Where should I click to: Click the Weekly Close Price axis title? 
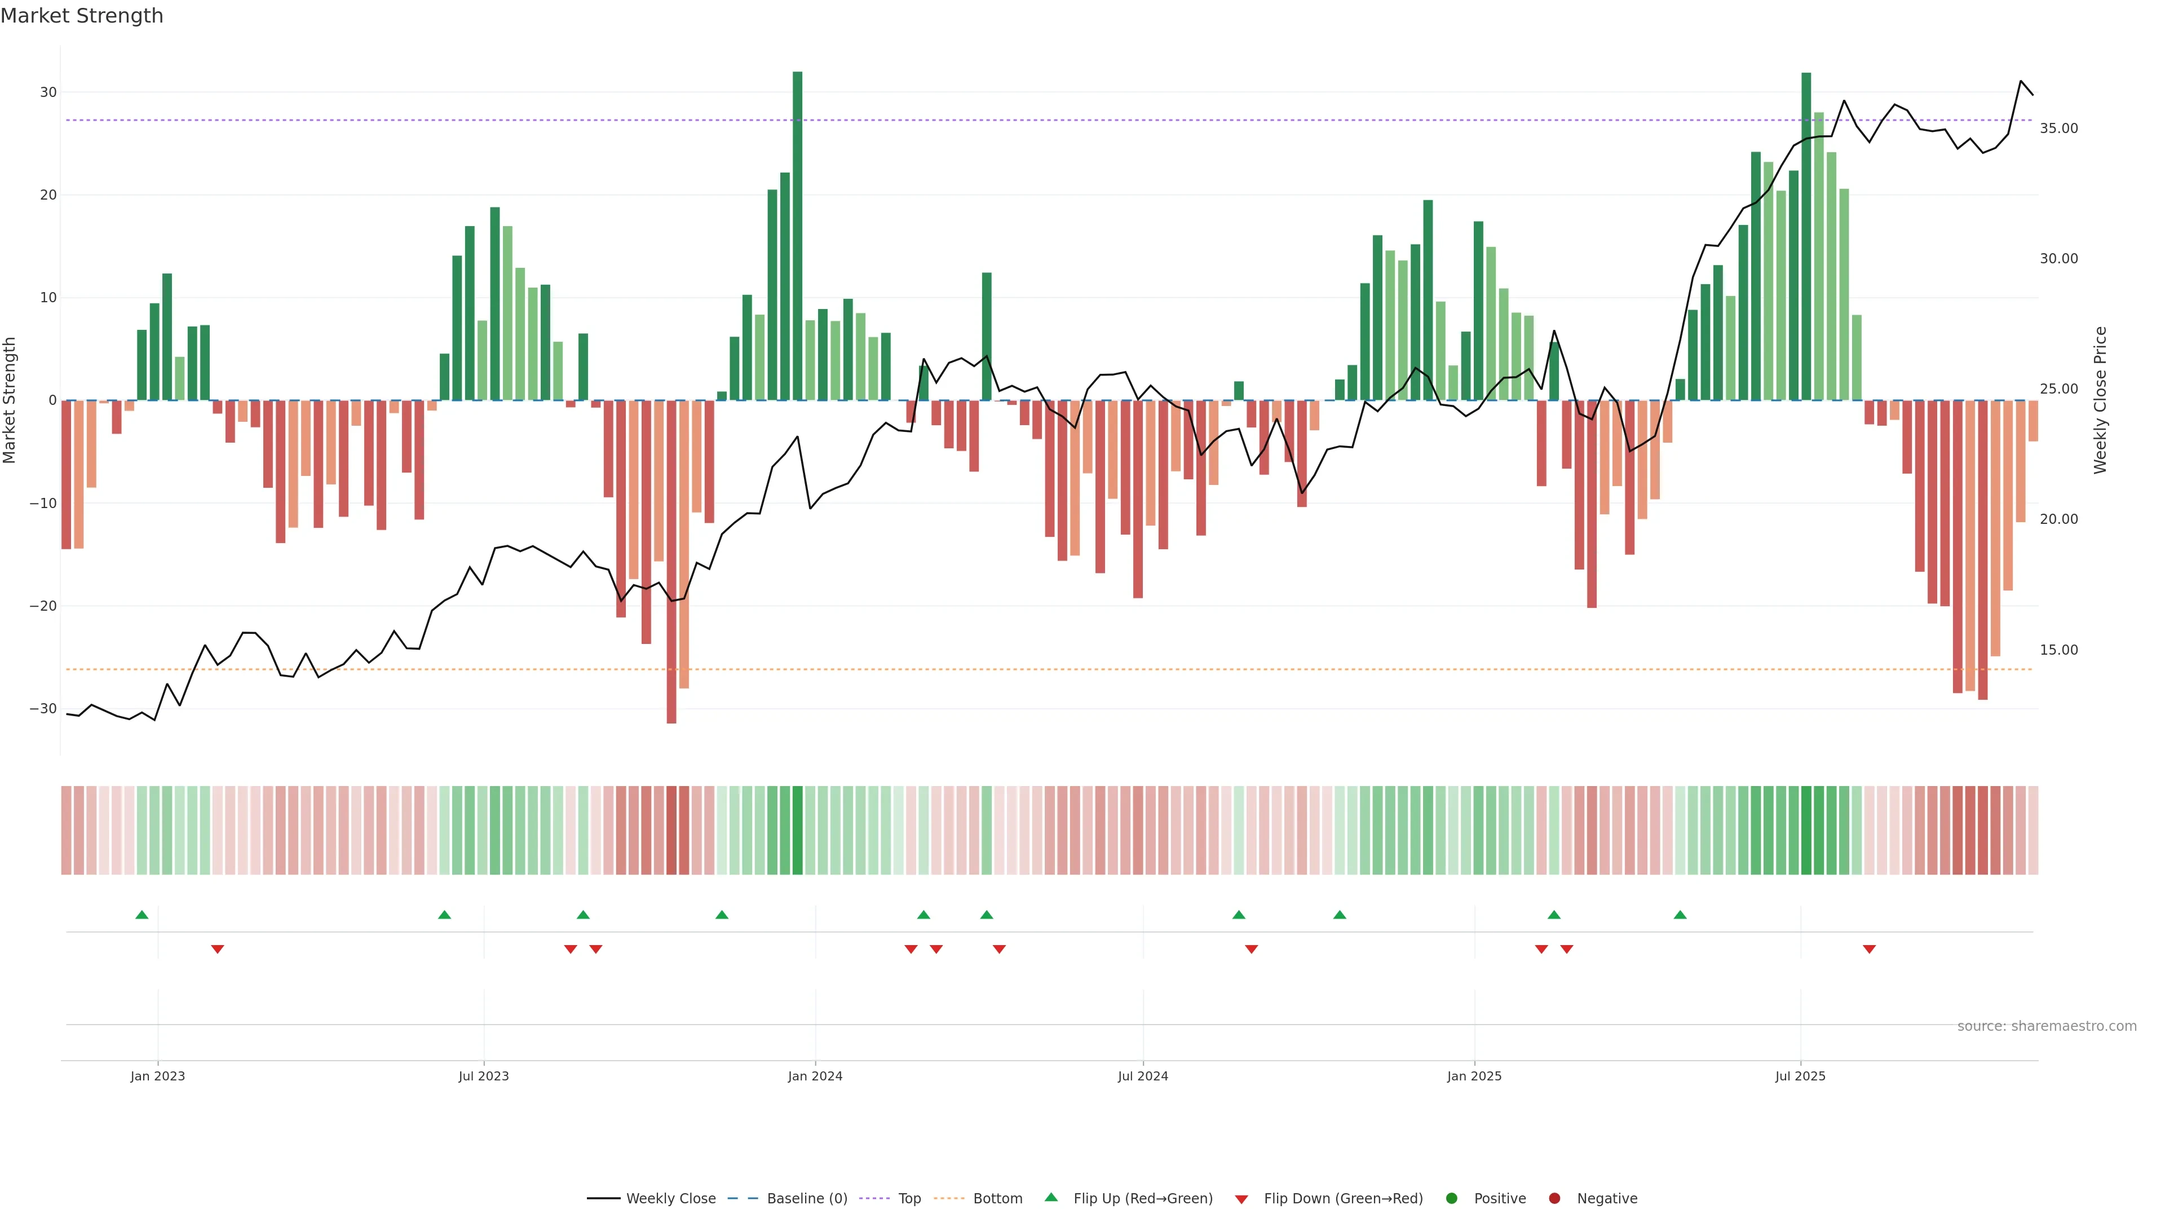pos(2100,400)
